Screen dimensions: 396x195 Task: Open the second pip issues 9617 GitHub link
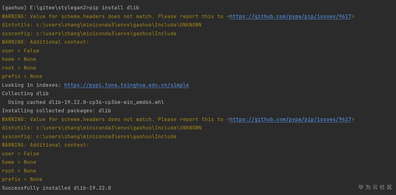pos(290,119)
